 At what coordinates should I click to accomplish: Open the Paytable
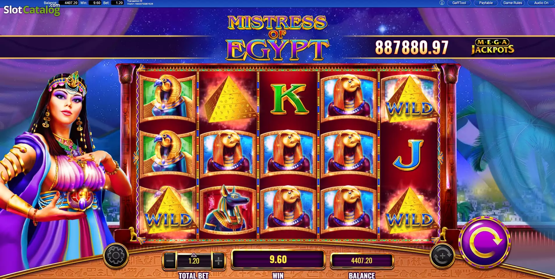[486, 3]
